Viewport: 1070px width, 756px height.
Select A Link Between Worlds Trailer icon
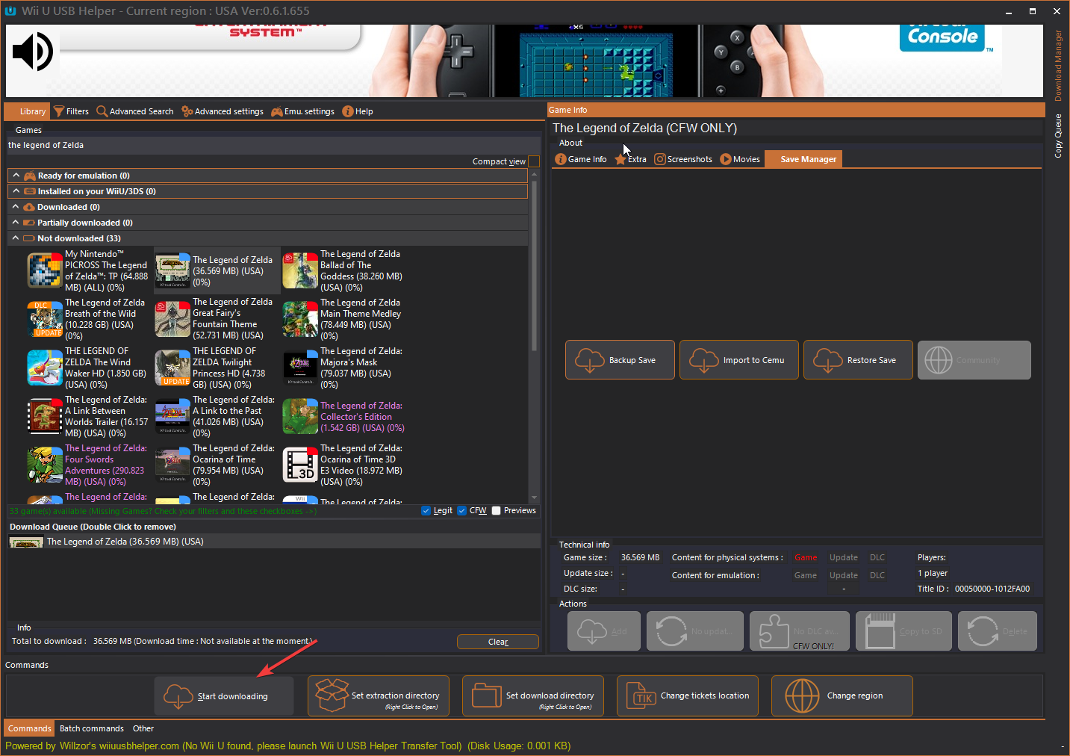coord(45,416)
